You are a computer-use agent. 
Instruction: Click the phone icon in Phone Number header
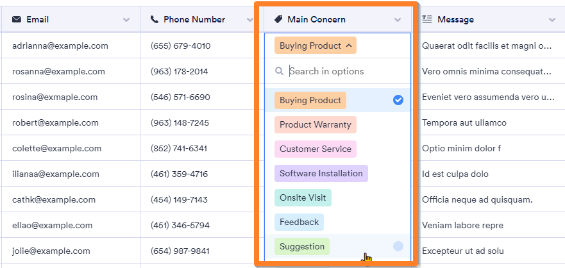coord(155,20)
